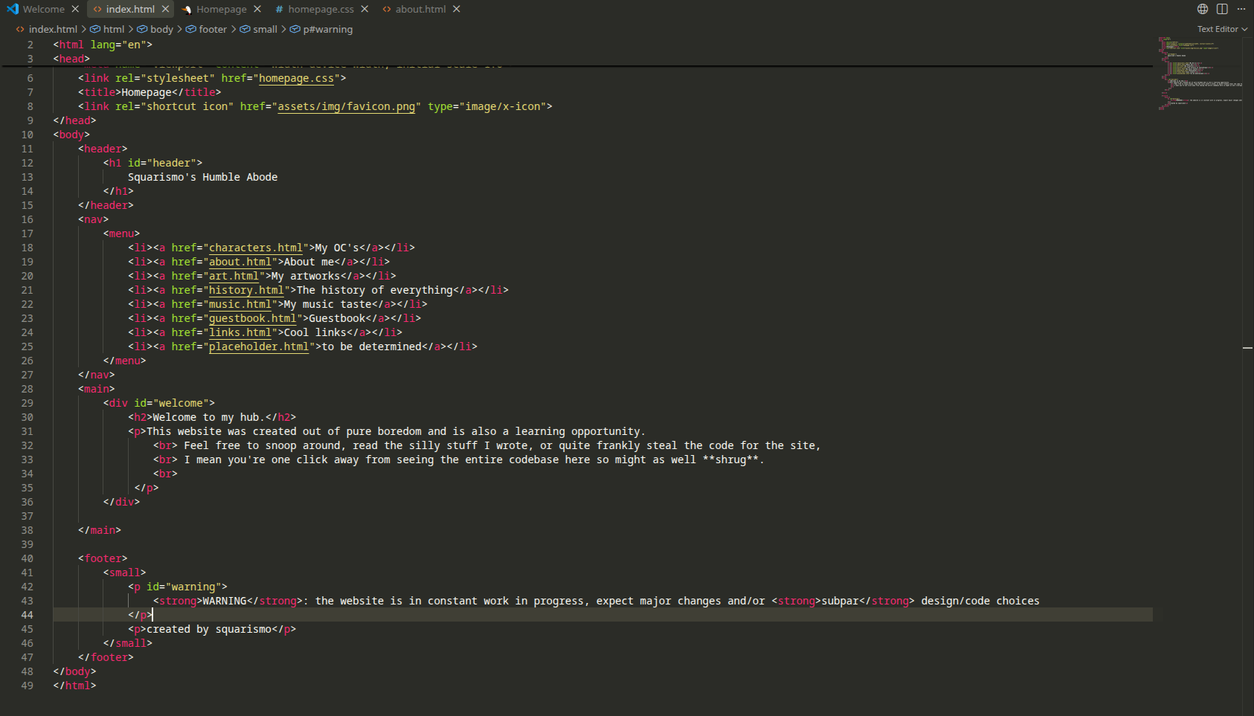
Task: Open the Text Editor dropdown
Action: pos(1222,29)
